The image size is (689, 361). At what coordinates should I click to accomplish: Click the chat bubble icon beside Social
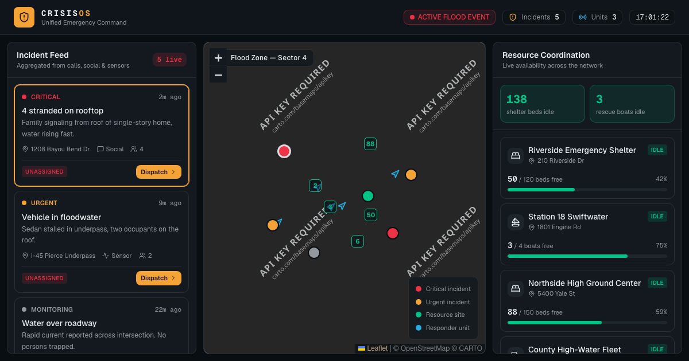(x=100, y=149)
